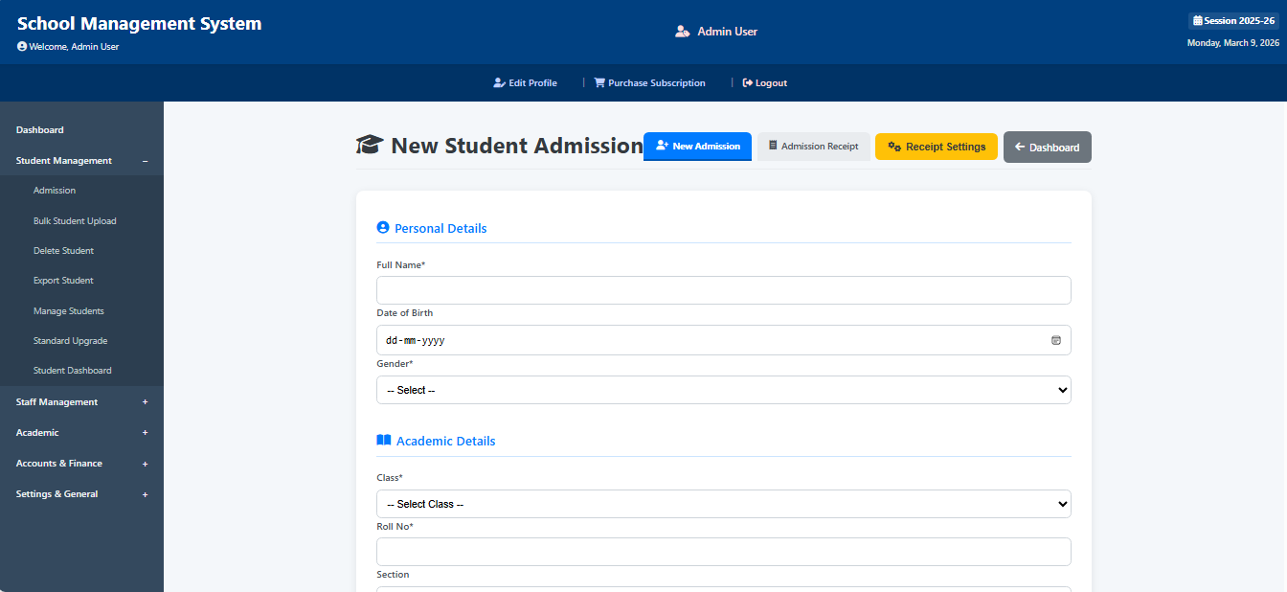The height and width of the screenshot is (592, 1287).
Task: Open the Gender dropdown
Action: (723, 390)
